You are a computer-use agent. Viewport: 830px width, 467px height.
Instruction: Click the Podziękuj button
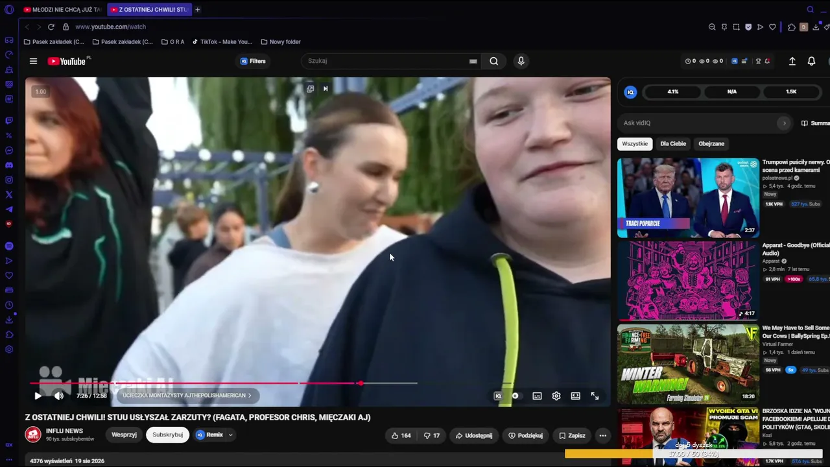[526, 435]
